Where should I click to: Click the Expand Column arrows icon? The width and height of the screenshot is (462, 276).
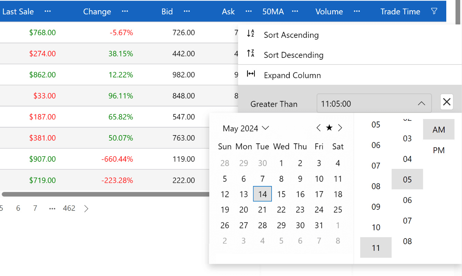[x=251, y=74]
